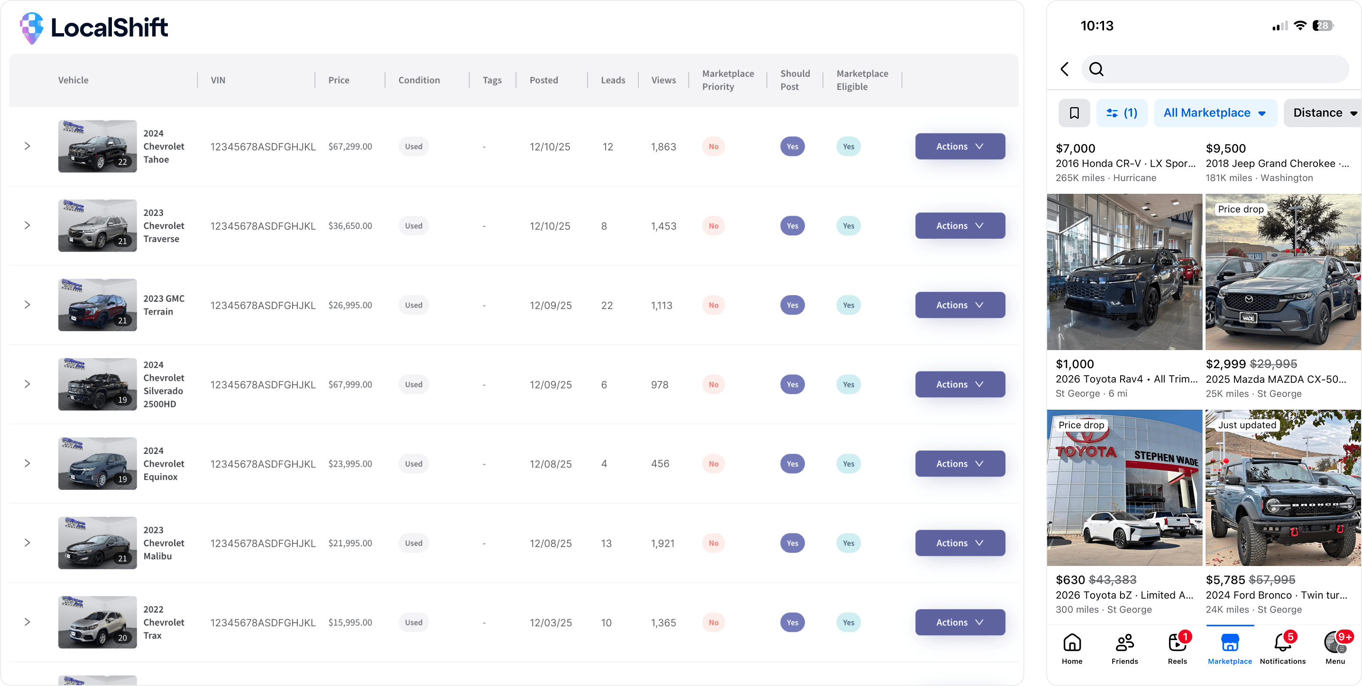1362x686 pixels.
Task: Tap the saved bookmark icon
Action: click(1074, 113)
